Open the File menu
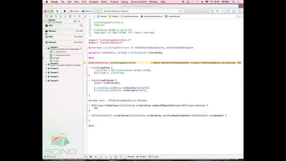 (63, 2)
